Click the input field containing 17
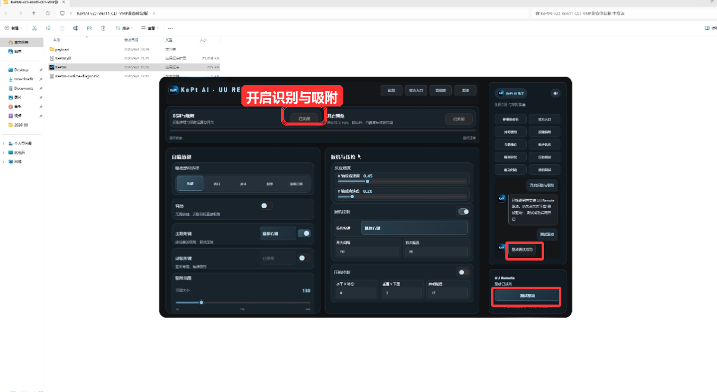This screenshot has height=392, width=717. (448, 293)
